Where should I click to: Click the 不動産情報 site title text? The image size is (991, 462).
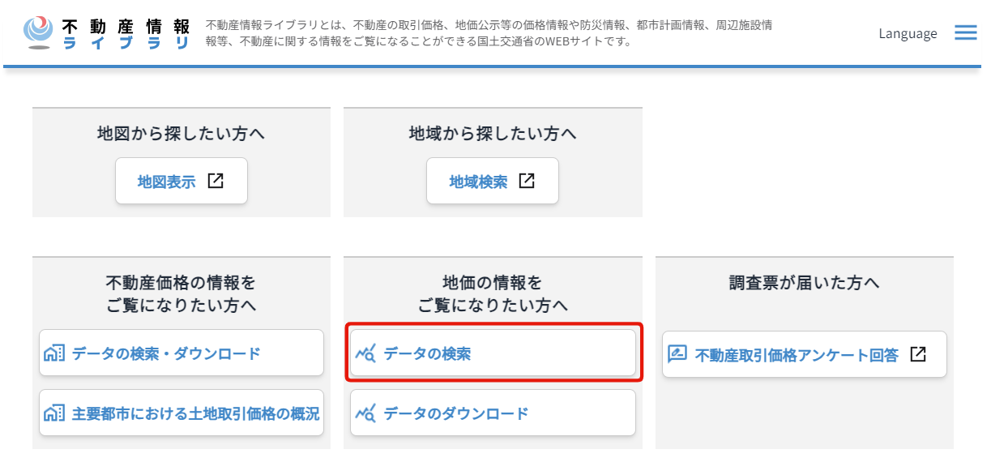point(126,25)
